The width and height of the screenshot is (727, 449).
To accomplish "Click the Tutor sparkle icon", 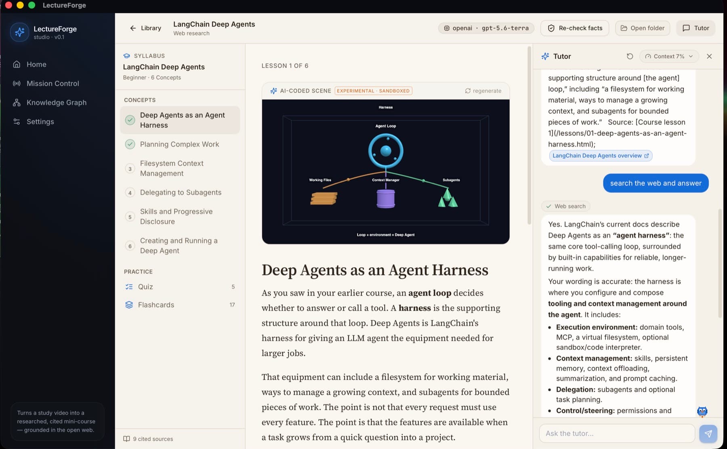I will (545, 56).
